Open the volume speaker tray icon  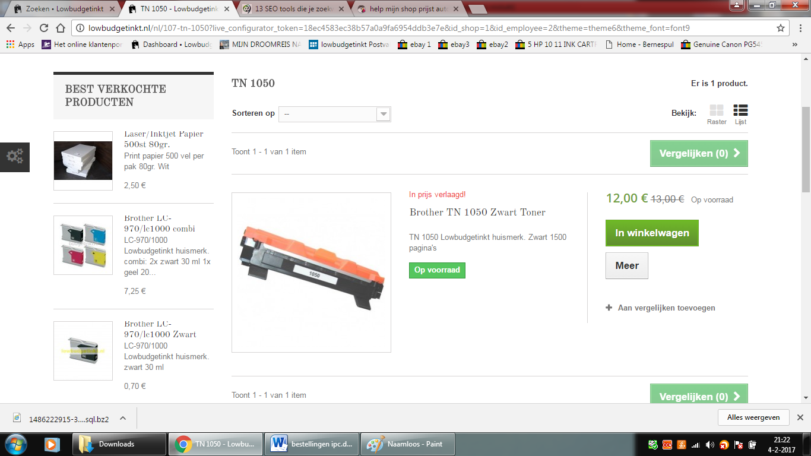tap(711, 444)
